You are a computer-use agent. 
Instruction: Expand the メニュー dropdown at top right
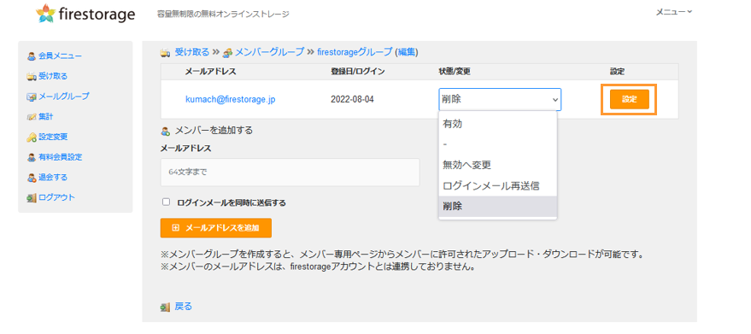[x=673, y=12]
